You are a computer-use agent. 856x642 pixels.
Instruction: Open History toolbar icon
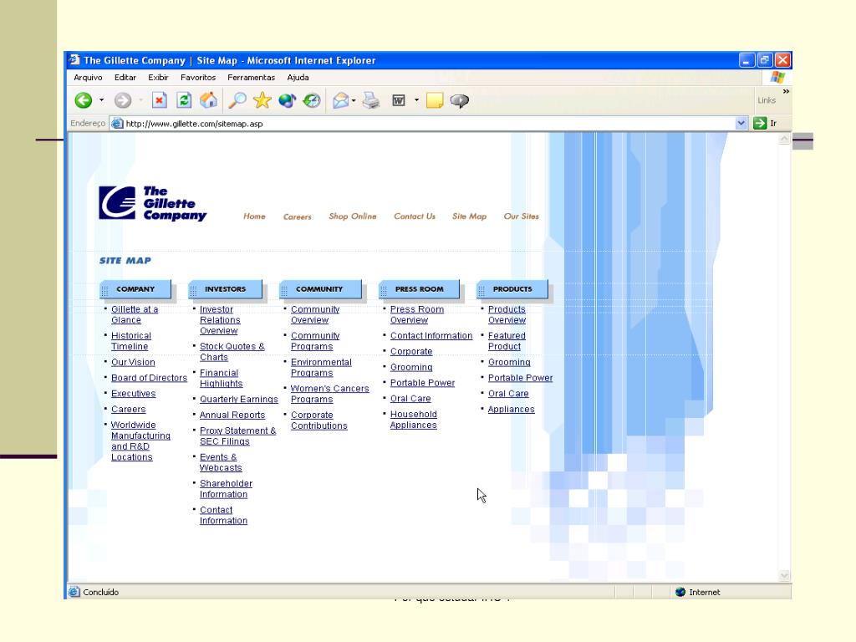point(312,100)
